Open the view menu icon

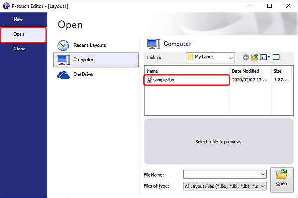pyautogui.click(x=265, y=57)
